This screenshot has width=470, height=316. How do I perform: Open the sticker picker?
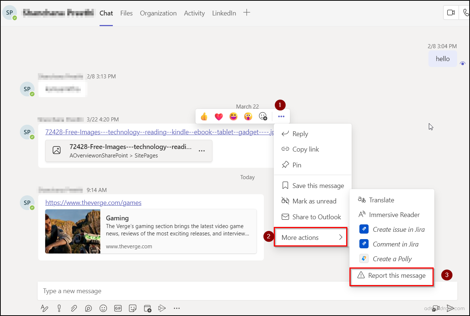point(133,308)
